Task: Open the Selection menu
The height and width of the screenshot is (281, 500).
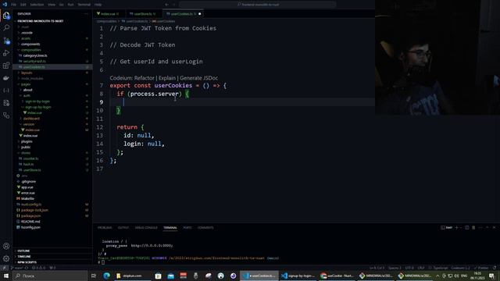Action: coord(37,5)
